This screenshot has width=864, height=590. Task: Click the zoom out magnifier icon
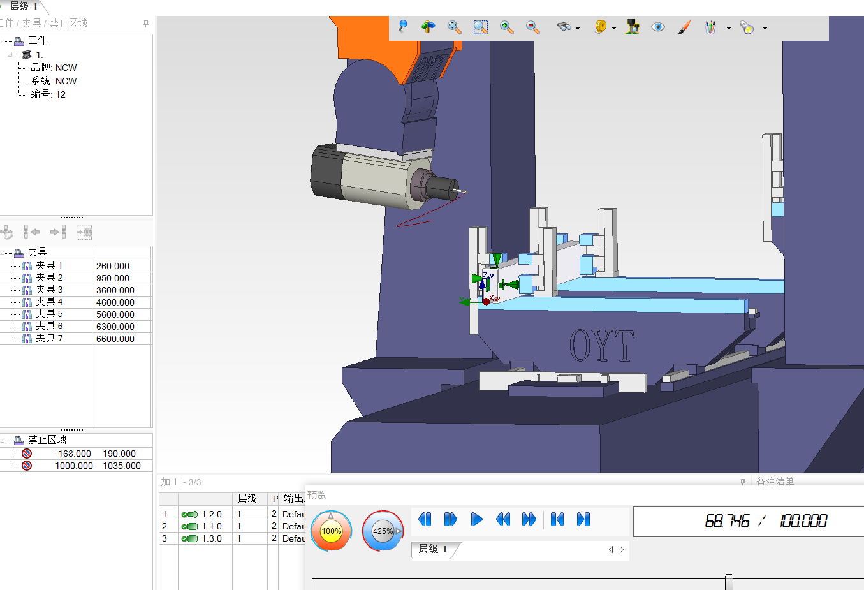[532, 27]
